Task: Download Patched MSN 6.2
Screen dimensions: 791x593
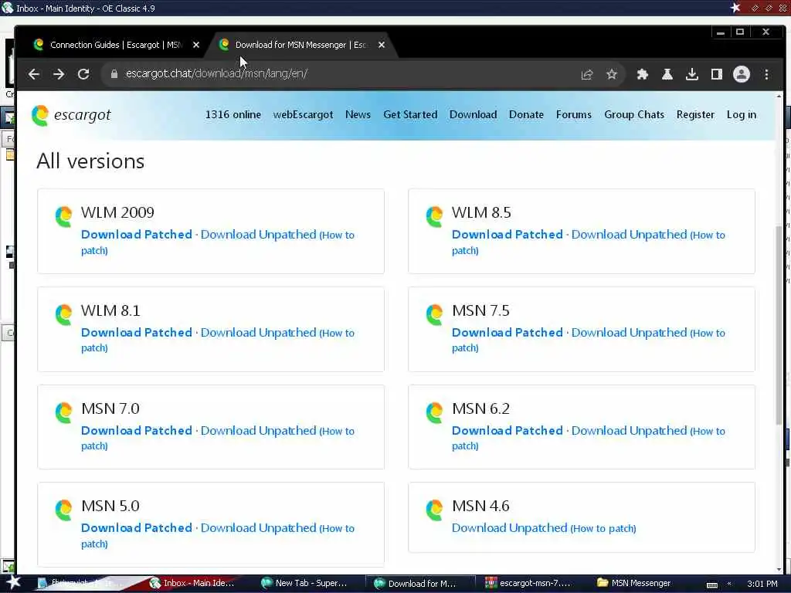Action: [x=508, y=431]
